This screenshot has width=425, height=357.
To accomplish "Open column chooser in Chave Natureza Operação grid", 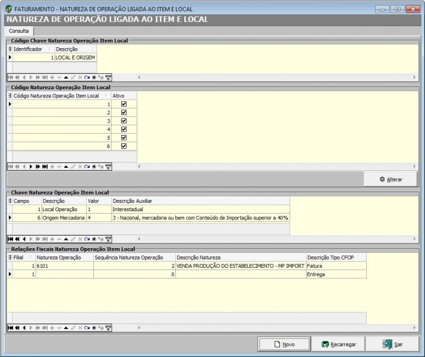I will click(x=10, y=201).
